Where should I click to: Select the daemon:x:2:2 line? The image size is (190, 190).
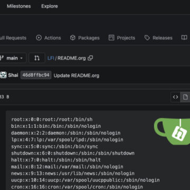[66, 133]
